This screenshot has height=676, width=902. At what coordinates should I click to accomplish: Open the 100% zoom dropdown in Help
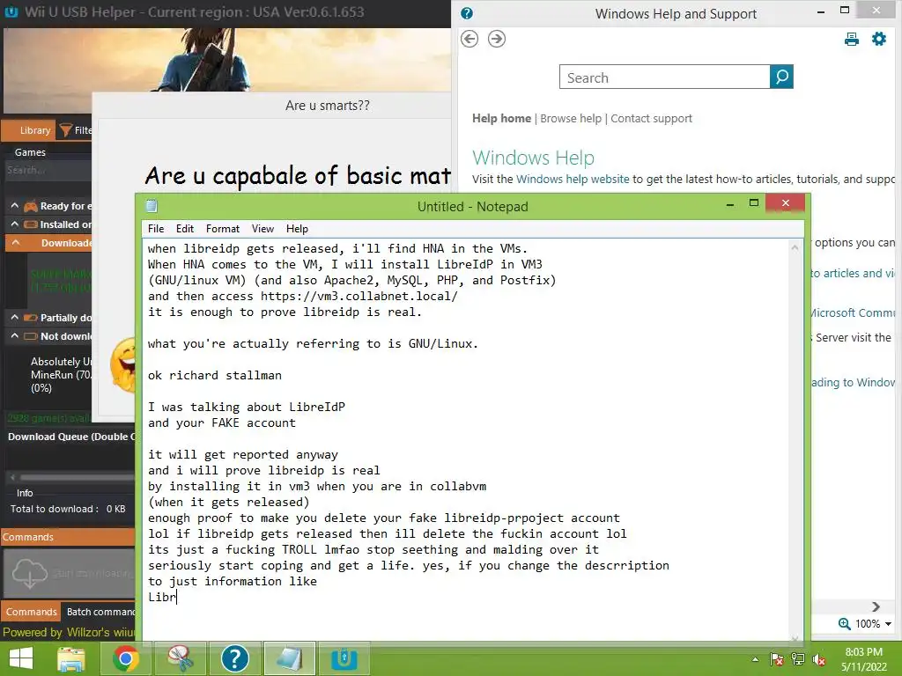coord(888,624)
